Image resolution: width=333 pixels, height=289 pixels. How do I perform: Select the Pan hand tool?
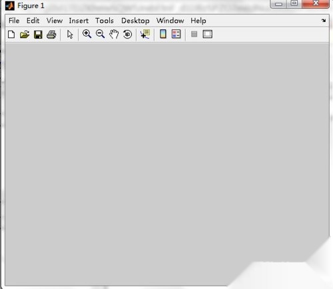pyautogui.click(x=114, y=35)
